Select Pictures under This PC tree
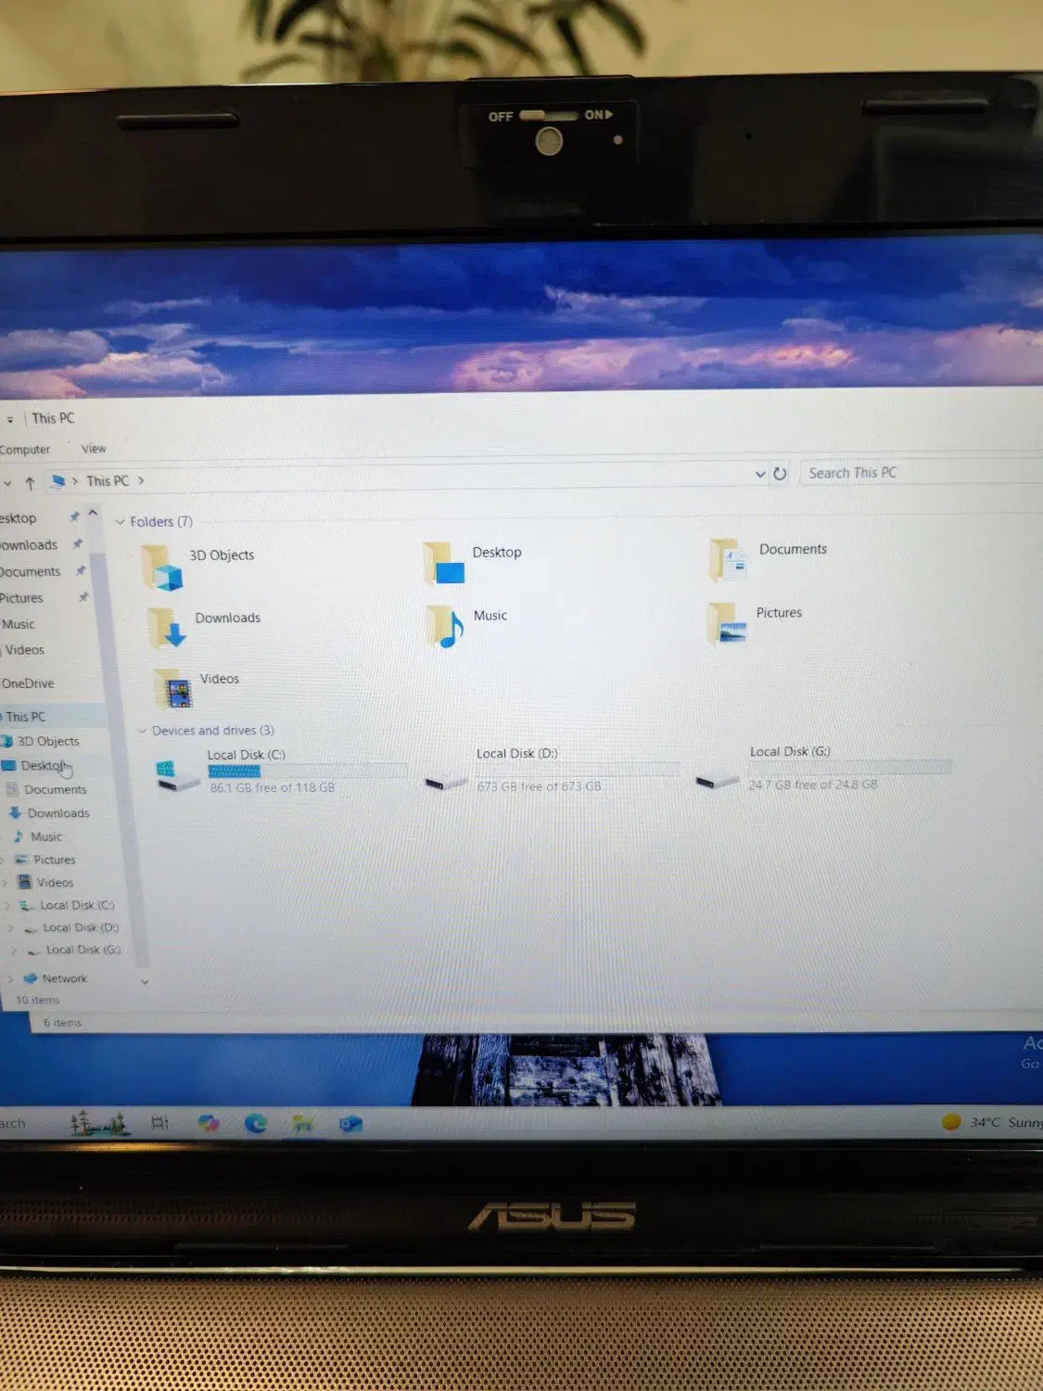Image resolution: width=1043 pixels, height=1391 pixels. [55, 860]
